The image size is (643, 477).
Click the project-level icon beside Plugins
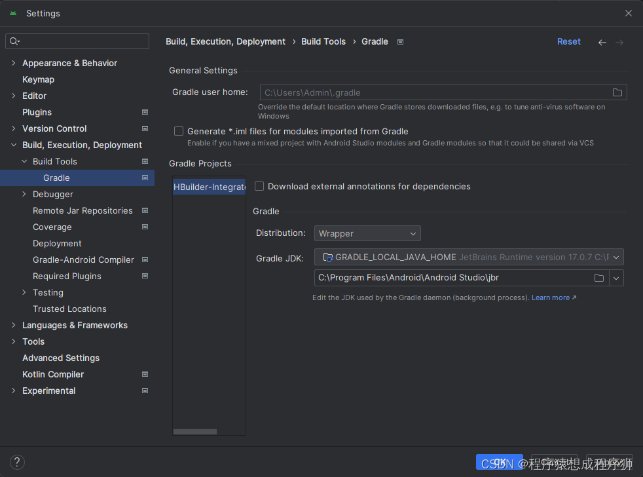[145, 113]
